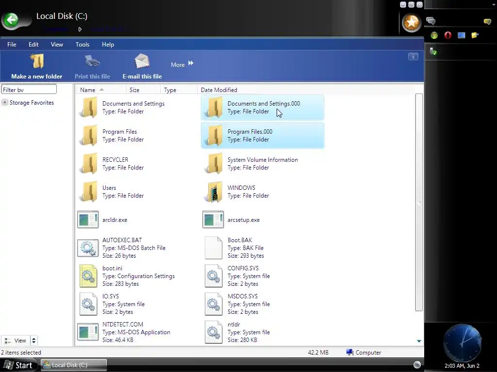Select the Program Files folder icon
This screenshot has height=372, width=497.
coord(89,136)
